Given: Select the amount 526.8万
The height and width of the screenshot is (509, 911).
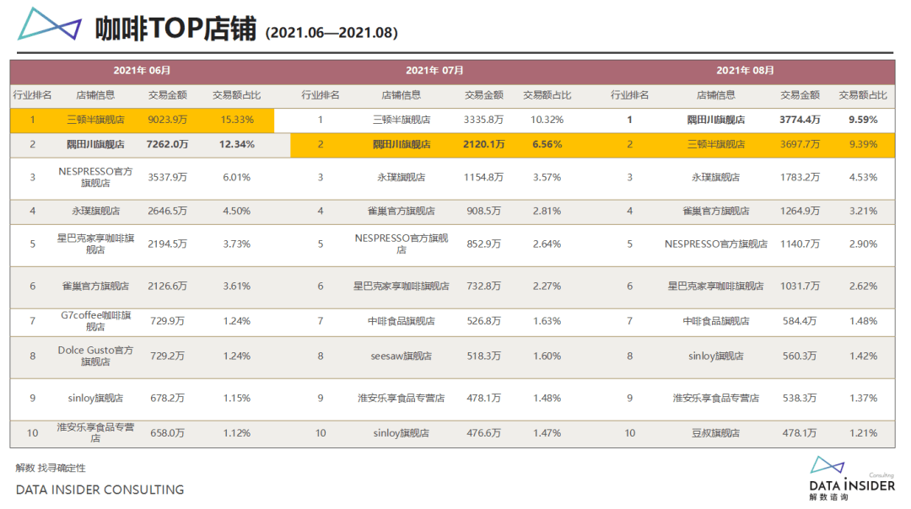Looking at the screenshot, I should pyautogui.click(x=483, y=321).
